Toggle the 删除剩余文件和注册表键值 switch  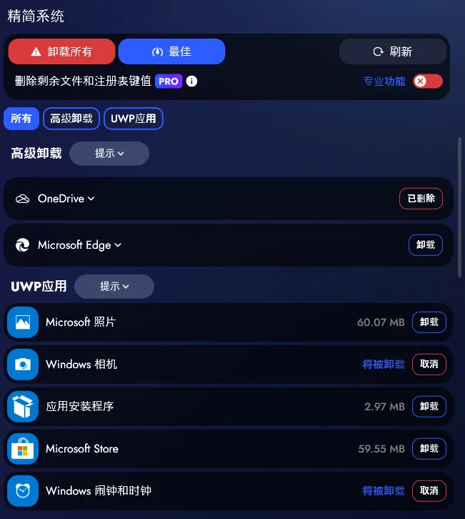pos(428,81)
